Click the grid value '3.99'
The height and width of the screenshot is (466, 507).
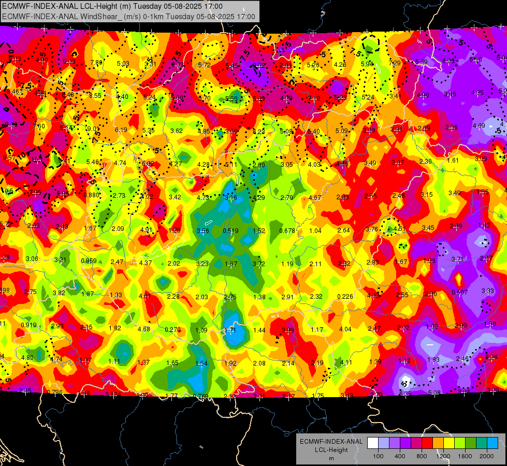[288, 330]
